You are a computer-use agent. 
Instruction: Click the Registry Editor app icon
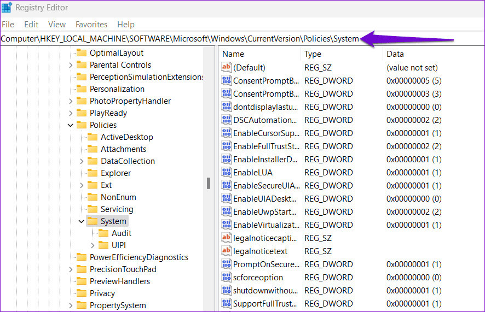tap(7, 7)
